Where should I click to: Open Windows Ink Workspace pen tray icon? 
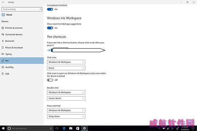point(177,128)
